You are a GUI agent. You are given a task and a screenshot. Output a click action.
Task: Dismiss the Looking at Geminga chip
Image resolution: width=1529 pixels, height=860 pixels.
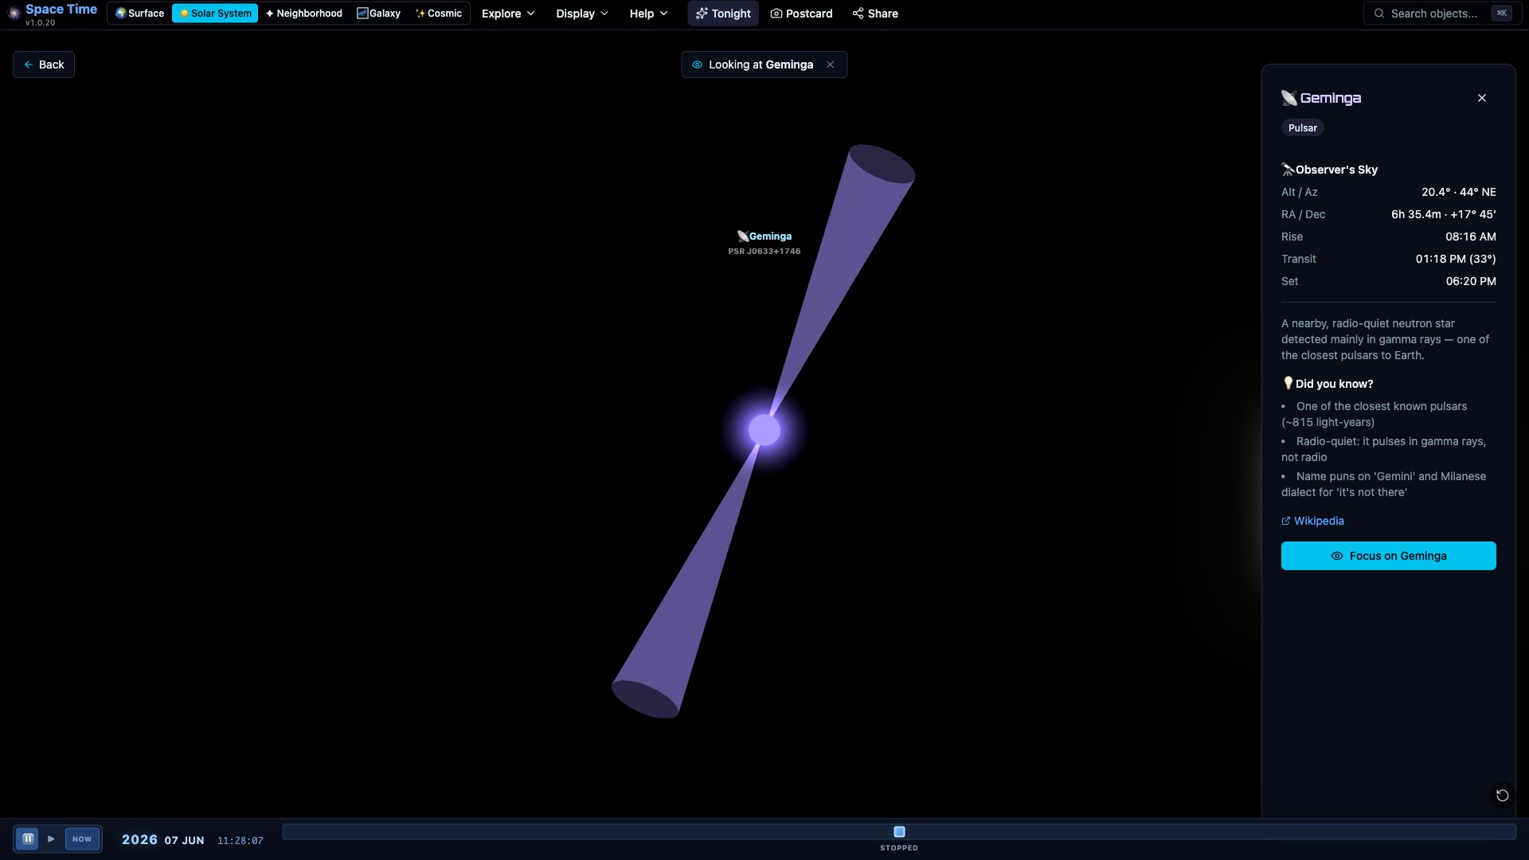[x=831, y=64]
